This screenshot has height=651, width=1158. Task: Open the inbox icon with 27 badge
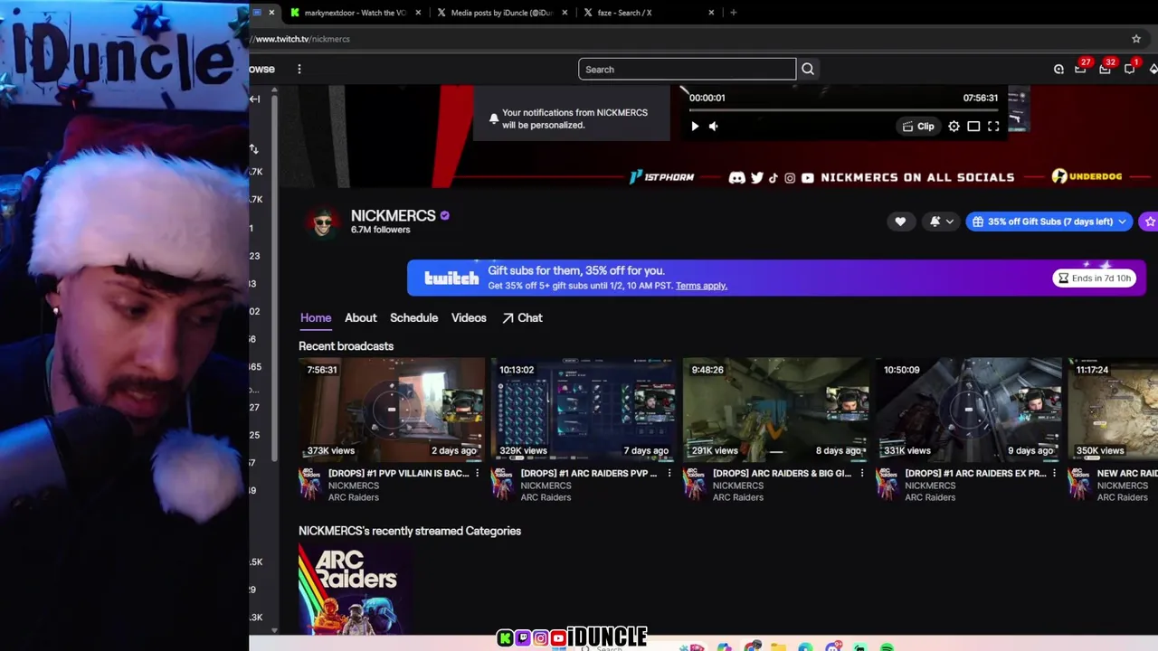click(1080, 69)
